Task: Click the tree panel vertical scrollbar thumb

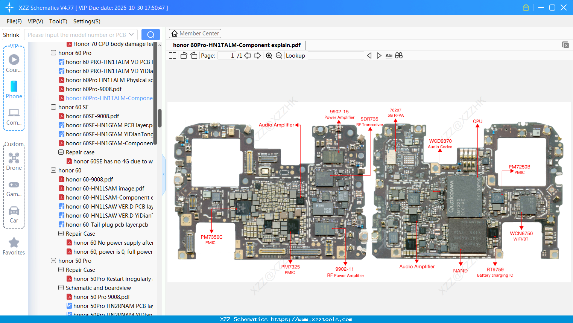Action: [x=160, y=118]
